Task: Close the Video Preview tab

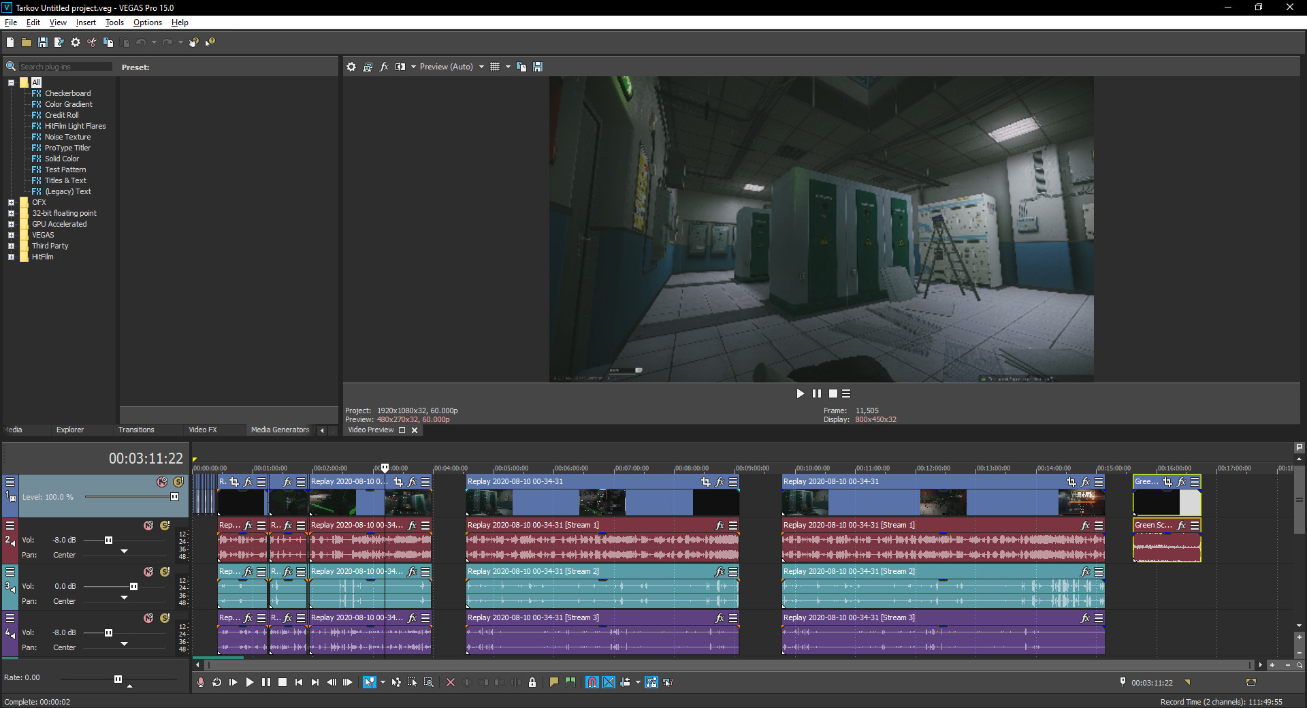Action: (x=415, y=430)
